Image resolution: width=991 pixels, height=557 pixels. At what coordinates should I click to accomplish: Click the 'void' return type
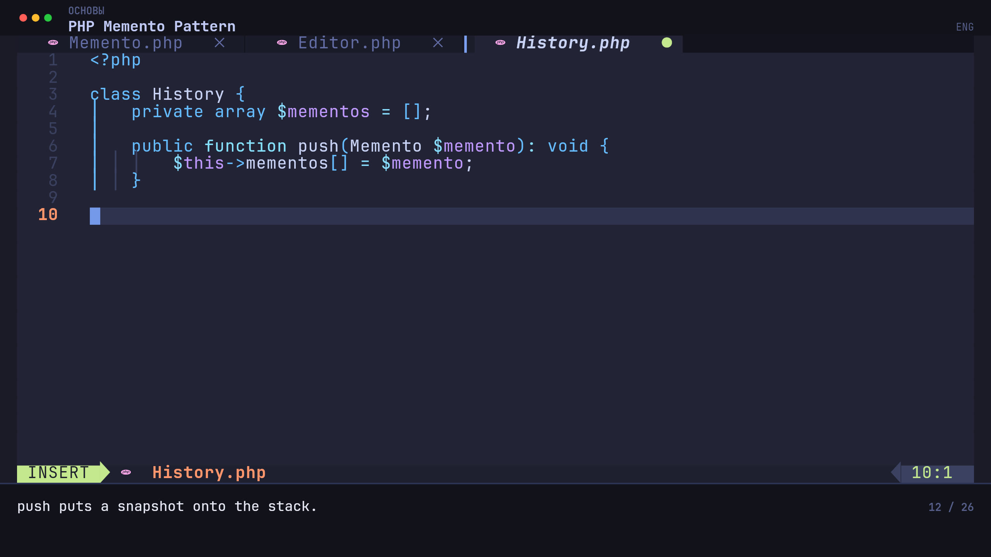coord(568,146)
